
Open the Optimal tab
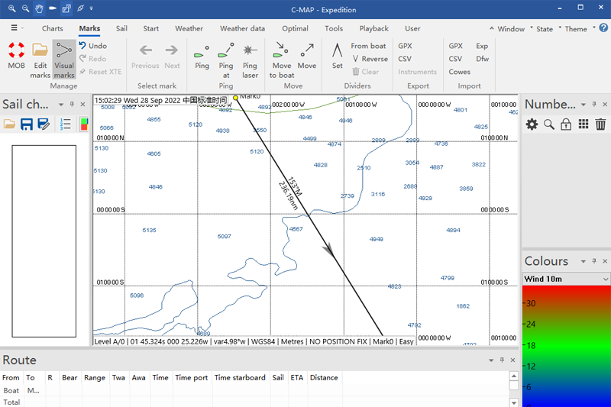(x=295, y=28)
